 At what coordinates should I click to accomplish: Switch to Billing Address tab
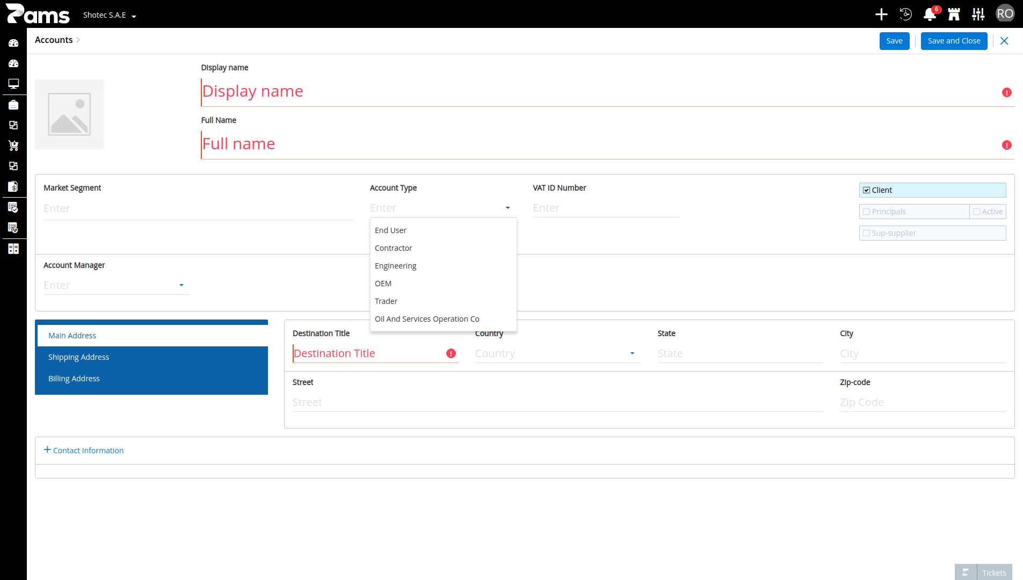point(153,379)
